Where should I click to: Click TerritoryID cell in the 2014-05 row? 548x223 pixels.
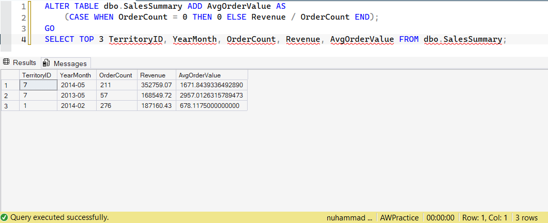click(x=38, y=85)
